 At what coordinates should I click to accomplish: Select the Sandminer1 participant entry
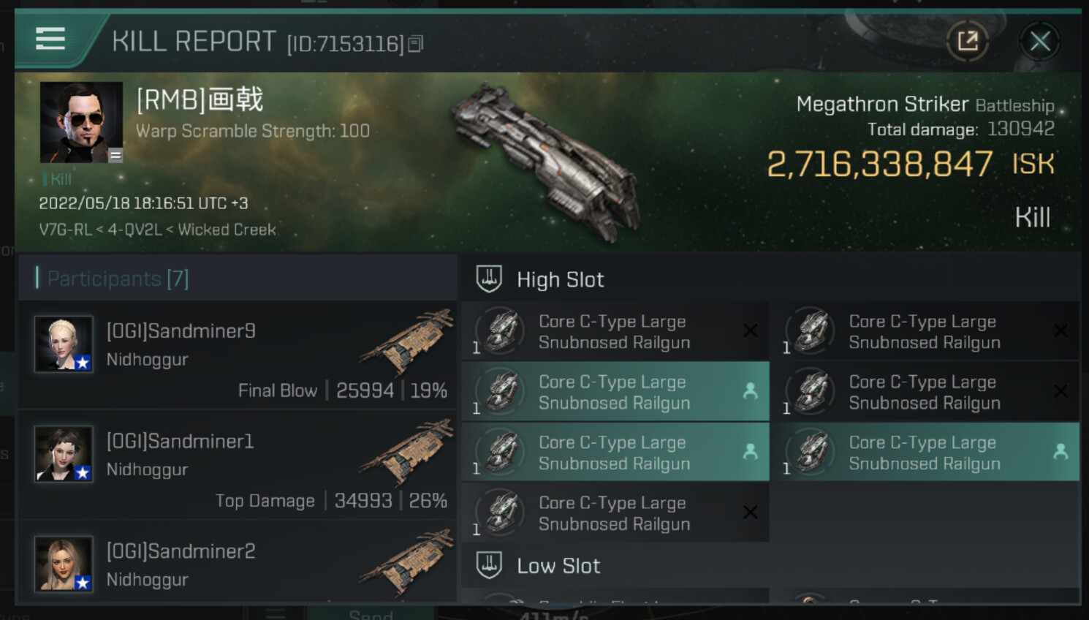click(238, 465)
